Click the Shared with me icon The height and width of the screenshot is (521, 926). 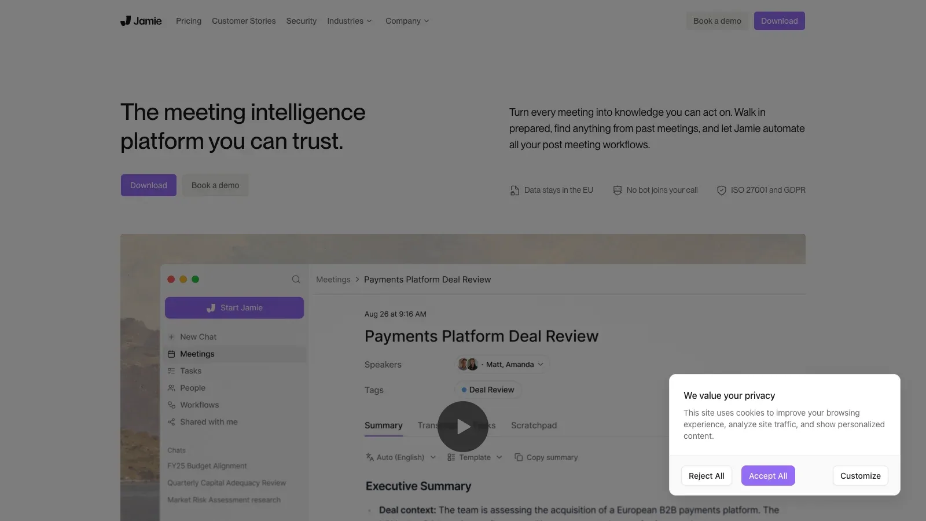[171, 422]
